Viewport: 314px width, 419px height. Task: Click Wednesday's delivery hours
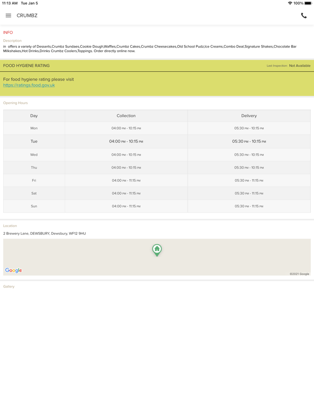[x=249, y=155]
